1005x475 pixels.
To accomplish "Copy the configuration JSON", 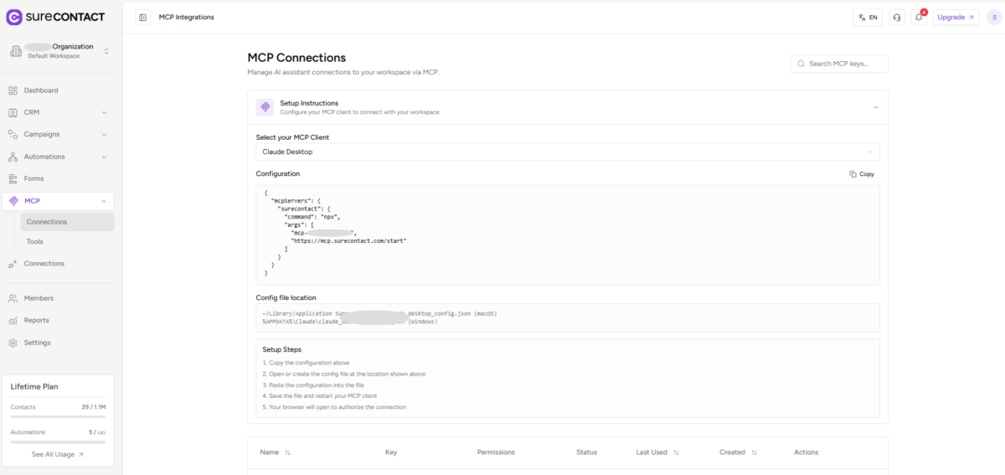I will pyautogui.click(x=862, y=174).
